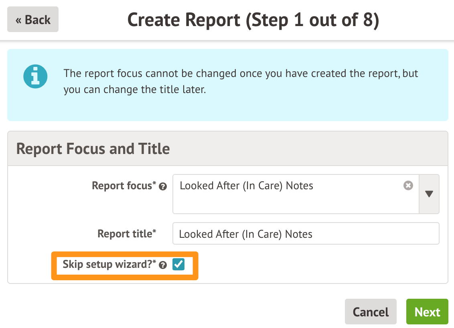The width and height of the screenshot is (454, 328).
Task: Click the Skip setup wizard label text
Action: [107, 265]
